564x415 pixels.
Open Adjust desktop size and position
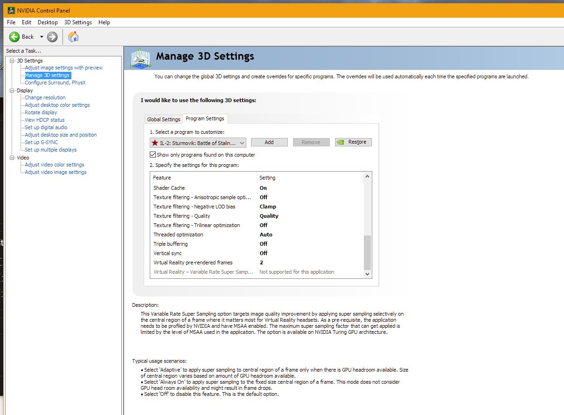61,135
